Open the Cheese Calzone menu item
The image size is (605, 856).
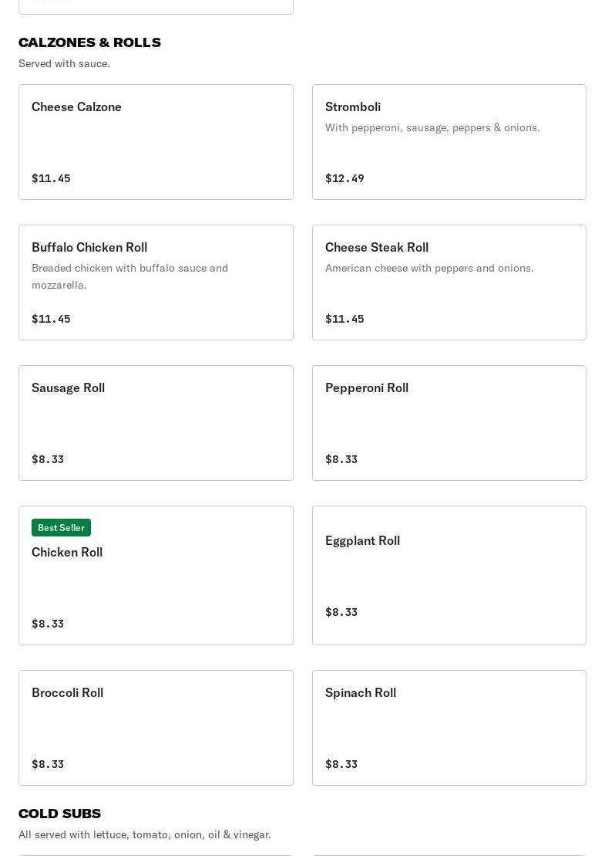[156, 142]
